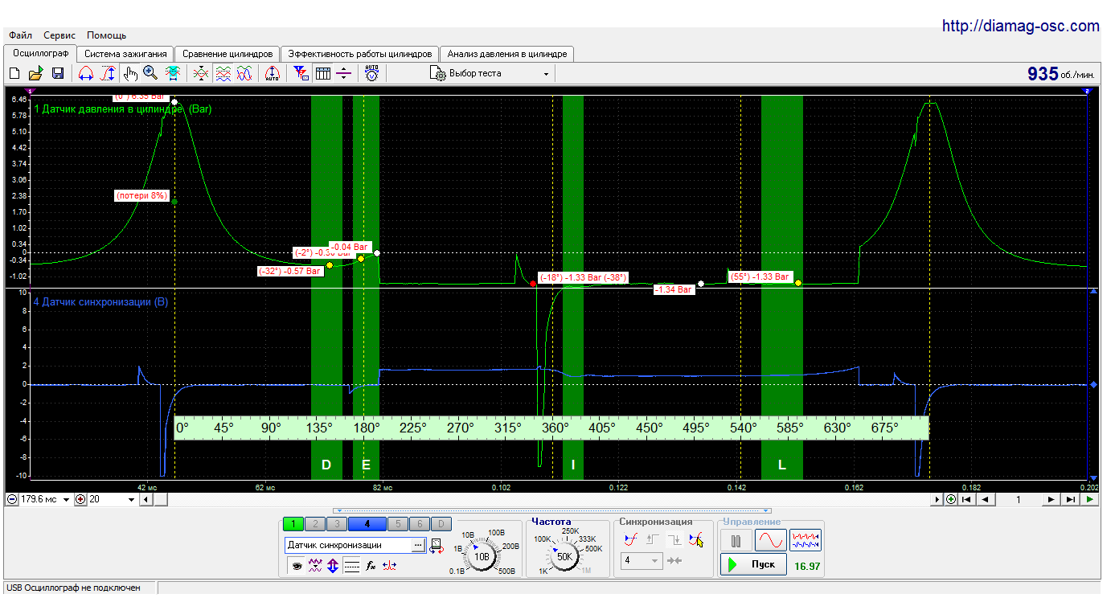Toggle the D channel button

point(441,524)
